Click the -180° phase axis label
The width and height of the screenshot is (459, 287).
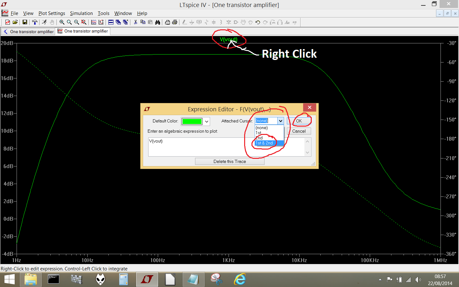pos(450,139)
